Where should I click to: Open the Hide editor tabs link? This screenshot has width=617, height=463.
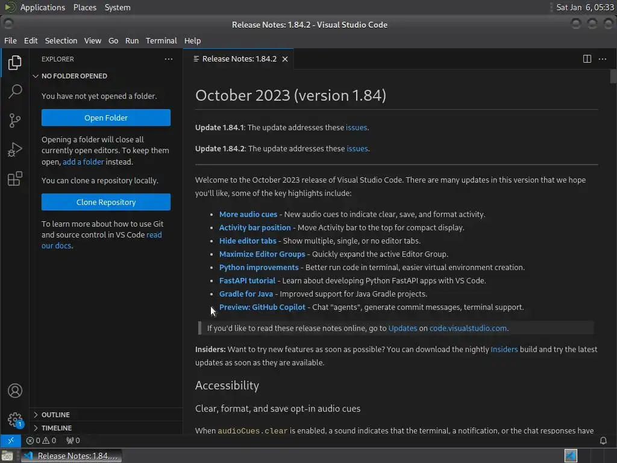click(248, 241)
